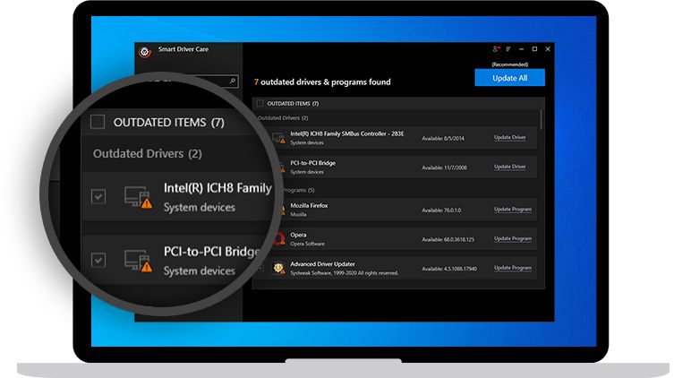Click the search magnifier icon in the sidebar
The height and width of the screenshot is (378, 674).
(x=233, y=81)
